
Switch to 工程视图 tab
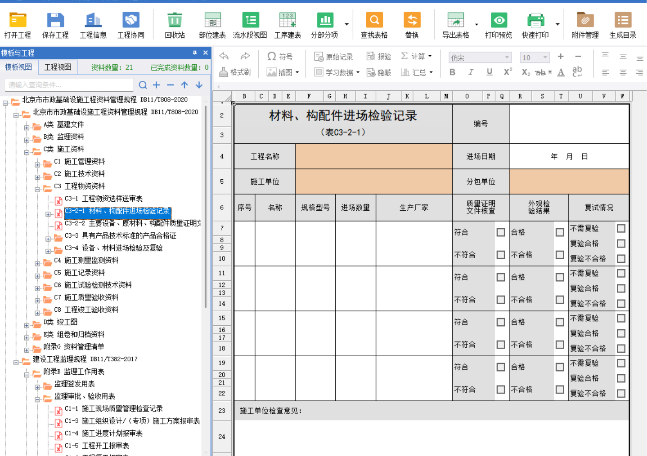pos(58,67)
